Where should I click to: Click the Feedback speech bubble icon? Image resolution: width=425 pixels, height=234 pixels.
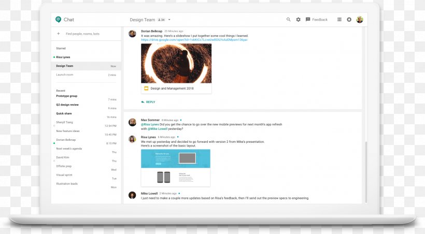tap(308, 20)
